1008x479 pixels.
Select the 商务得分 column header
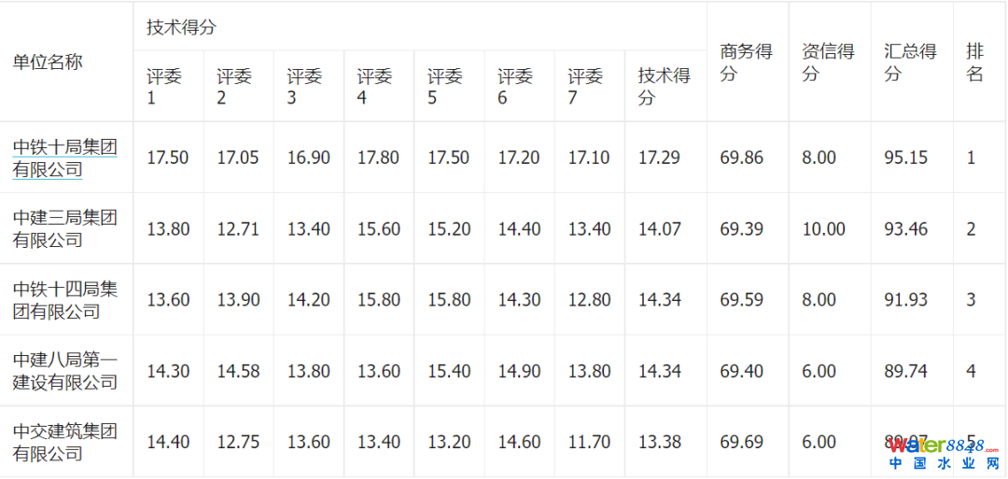pos(746,62)
